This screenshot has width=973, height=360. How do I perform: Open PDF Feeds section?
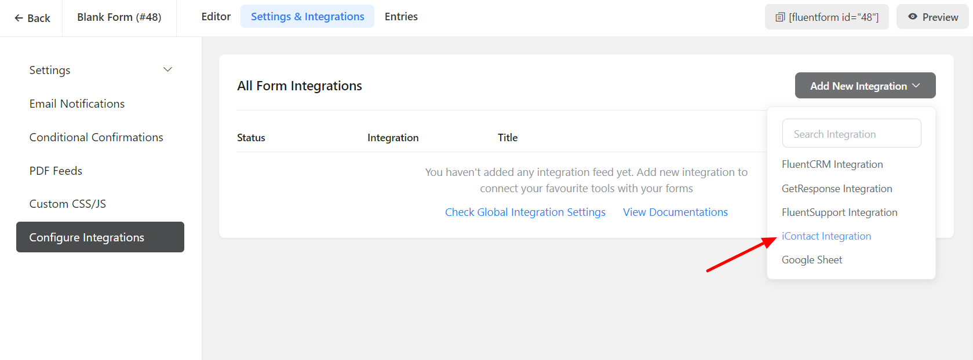point(56,171)
